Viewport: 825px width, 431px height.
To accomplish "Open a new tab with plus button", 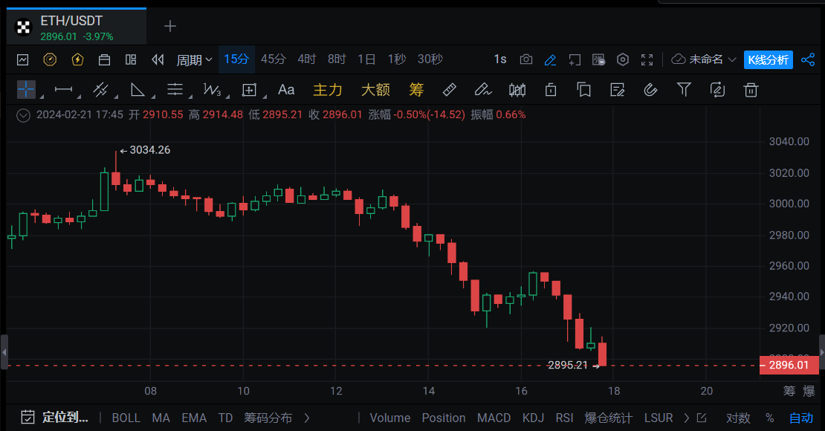I will [x=170, y=26].
